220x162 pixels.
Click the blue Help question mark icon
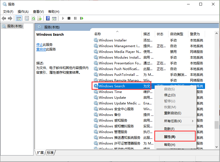(x=48, y=18)
